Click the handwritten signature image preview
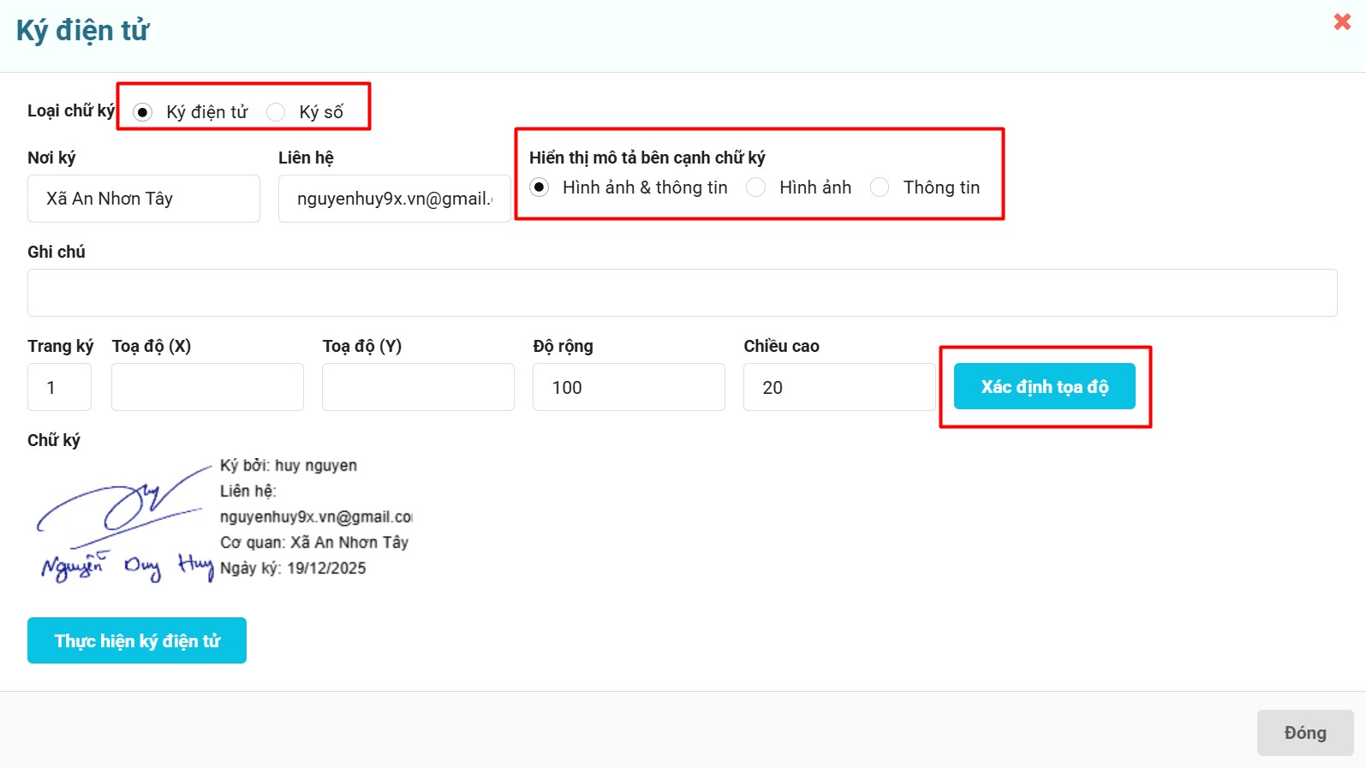The height and width of the screenshot is (768, 1366). 124,522
